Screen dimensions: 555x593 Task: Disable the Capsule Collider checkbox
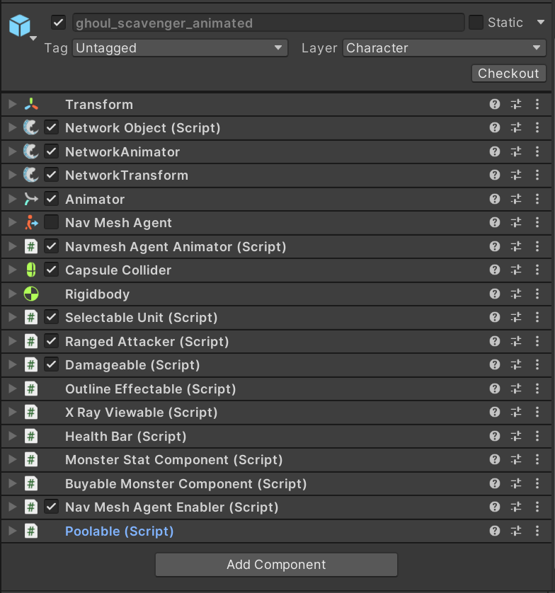[51, 270]
